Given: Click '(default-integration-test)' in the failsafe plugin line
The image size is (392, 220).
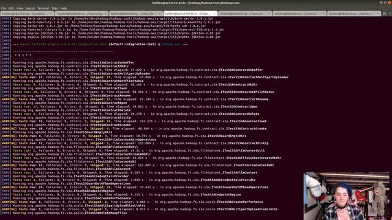Looking at the screenshot, I should point(132,44).
